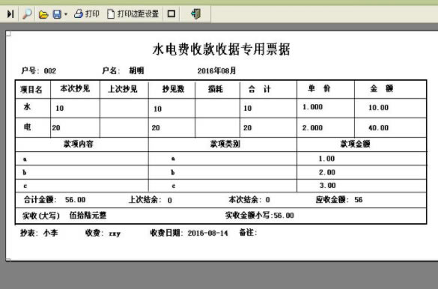Select water unit price 1.000
This screenshot has height=289, width=438.
coord(312,107)
